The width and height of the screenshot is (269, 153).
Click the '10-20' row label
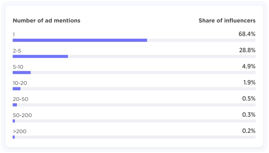tap(20, 83)
